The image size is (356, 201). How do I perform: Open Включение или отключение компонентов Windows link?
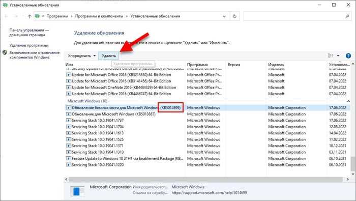point(35,55)
